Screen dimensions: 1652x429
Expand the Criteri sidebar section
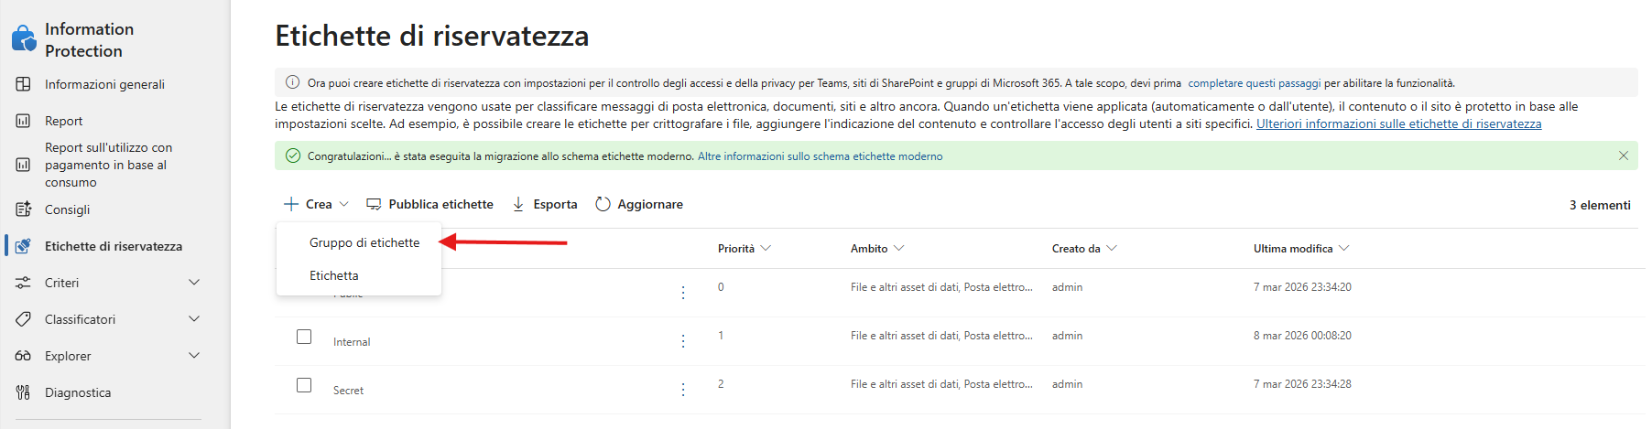pos(194,283)
